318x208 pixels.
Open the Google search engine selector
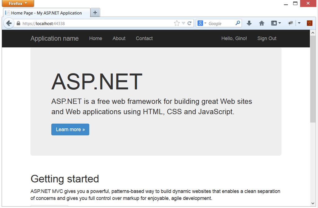(202, 23)
